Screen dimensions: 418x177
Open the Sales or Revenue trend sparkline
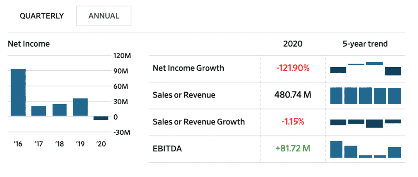(x=365, y=95)
